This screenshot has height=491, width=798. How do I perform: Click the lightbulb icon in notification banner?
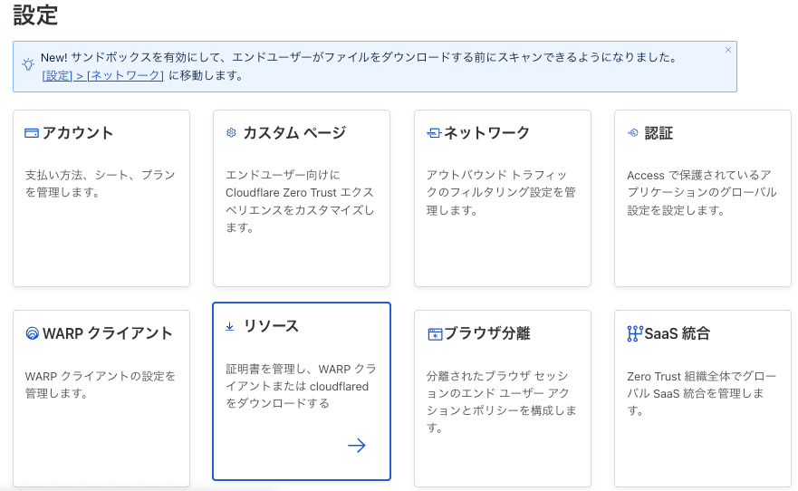pos(28,64)
